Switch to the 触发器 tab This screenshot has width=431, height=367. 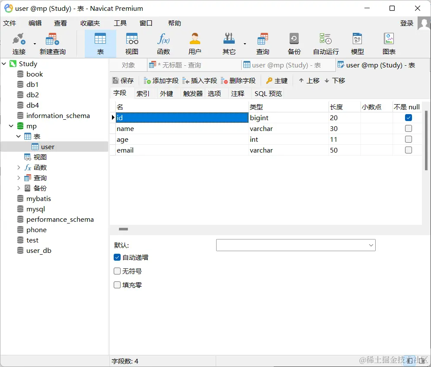pyautogui.click(x=193, y=93)
